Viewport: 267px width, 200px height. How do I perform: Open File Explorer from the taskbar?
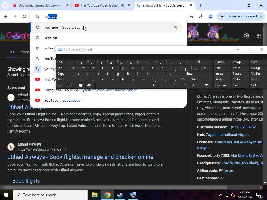pyautogui.click(x=94, y=195)
